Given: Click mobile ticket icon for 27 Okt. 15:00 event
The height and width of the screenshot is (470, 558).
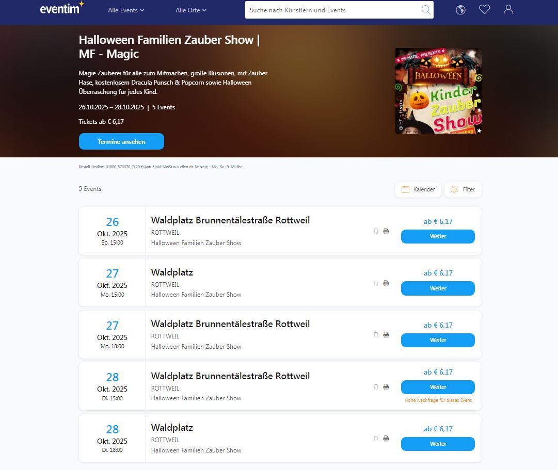Looking at the screenshot, I should (376, 283).
